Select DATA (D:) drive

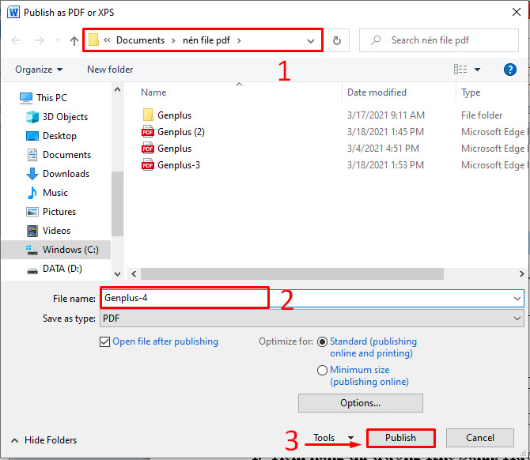54,269
